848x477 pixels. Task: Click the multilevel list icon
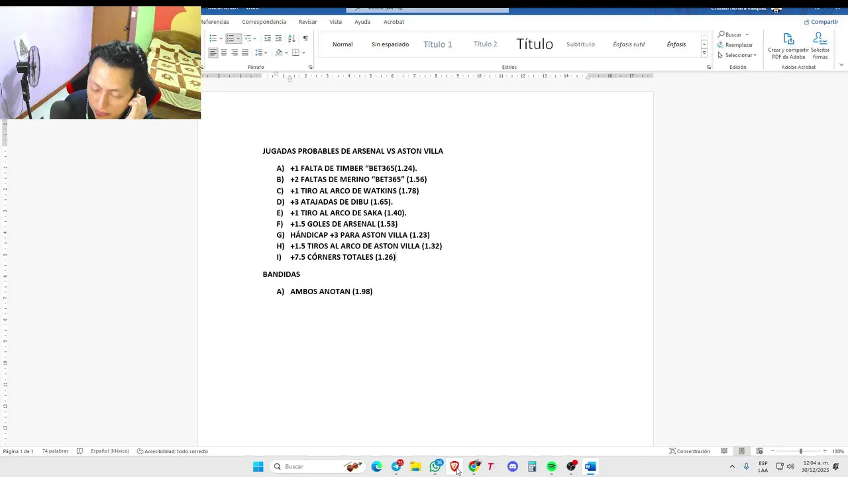pos(248,38)
